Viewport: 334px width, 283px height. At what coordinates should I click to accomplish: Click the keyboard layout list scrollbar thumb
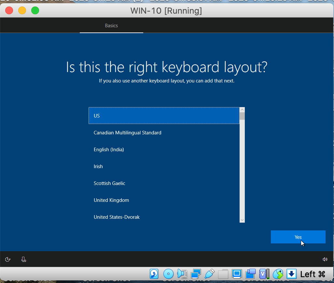click(242, 116)
